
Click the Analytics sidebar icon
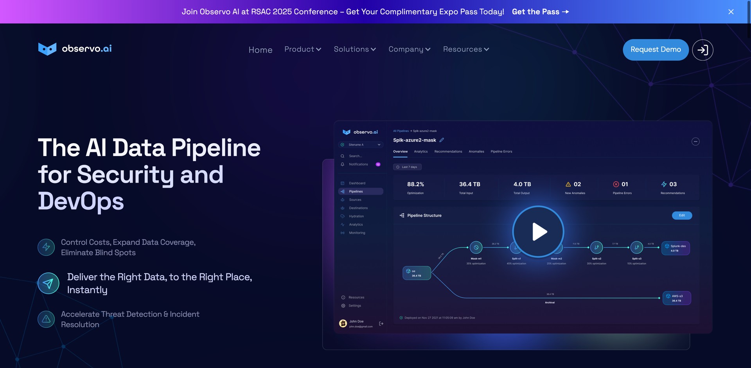click(342, 224)
